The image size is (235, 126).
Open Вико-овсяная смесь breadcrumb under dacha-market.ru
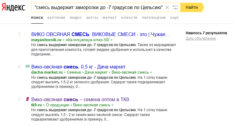click(x=130, y=72)
